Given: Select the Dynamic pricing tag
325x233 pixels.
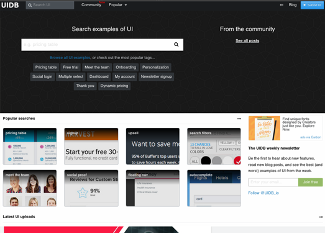Looking at the screenshot, I should [x=114, y=86].
